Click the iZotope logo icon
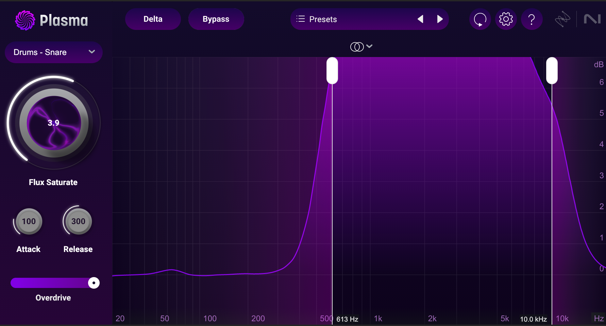 coord(562,19)
